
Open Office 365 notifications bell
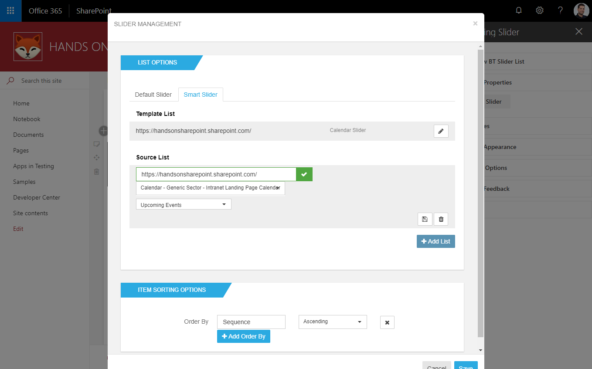pyautogui.click(x=518, y=10)
